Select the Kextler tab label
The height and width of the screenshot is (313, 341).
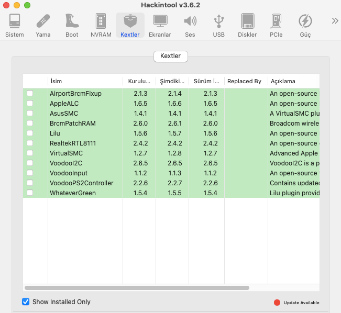point(170,55)
